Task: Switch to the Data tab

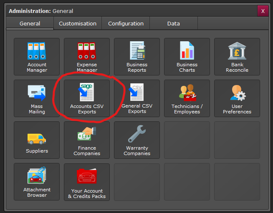Action: tap(174, 23)
